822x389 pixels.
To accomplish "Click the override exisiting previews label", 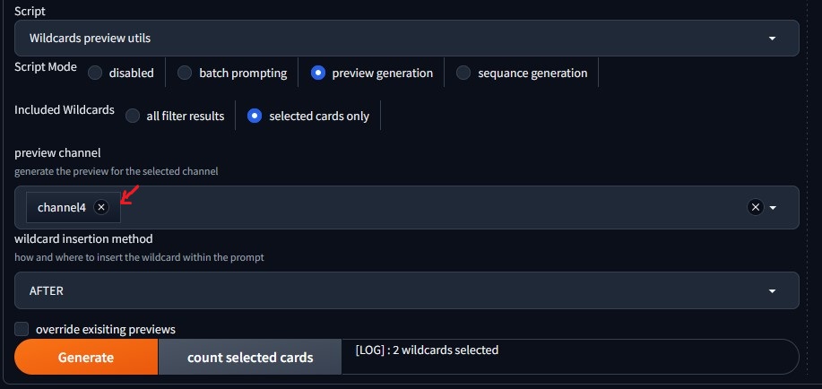I will 106,329.
